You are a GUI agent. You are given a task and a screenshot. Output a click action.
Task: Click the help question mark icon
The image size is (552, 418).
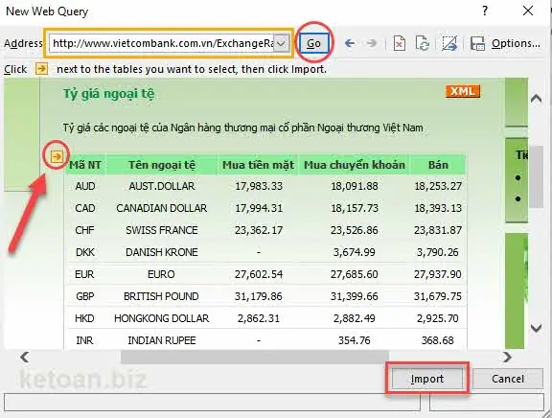[x=485, y=11]
